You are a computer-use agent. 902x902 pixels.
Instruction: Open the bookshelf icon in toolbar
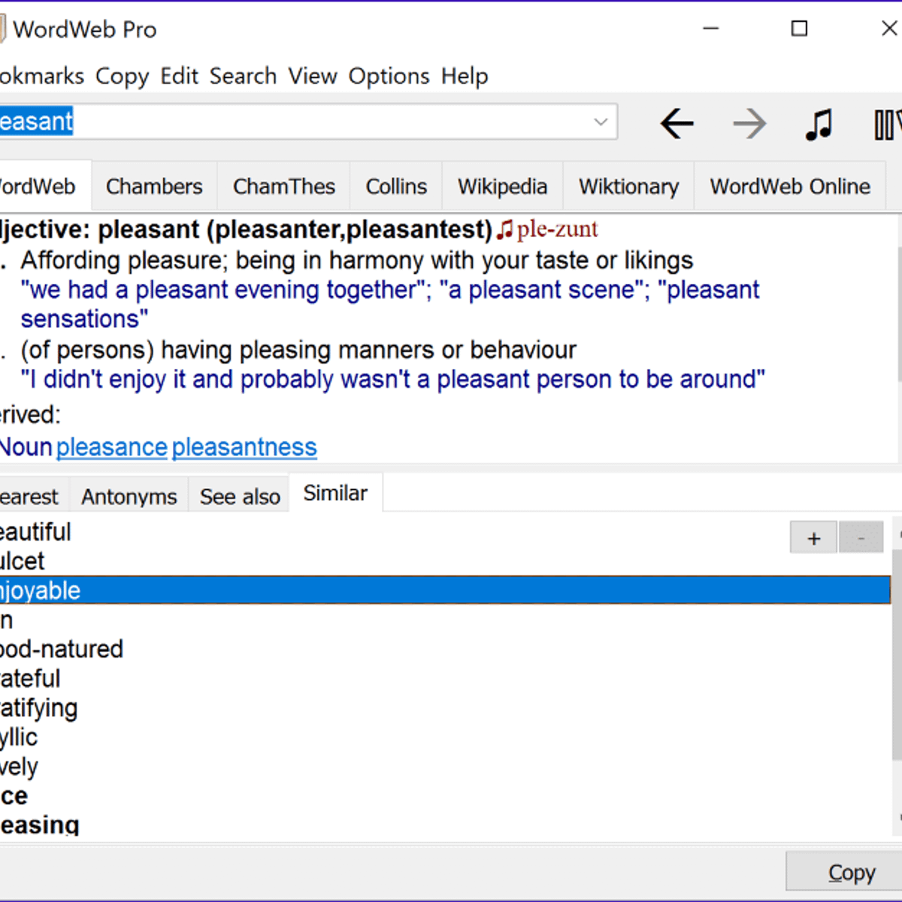(x=887, y=125)
